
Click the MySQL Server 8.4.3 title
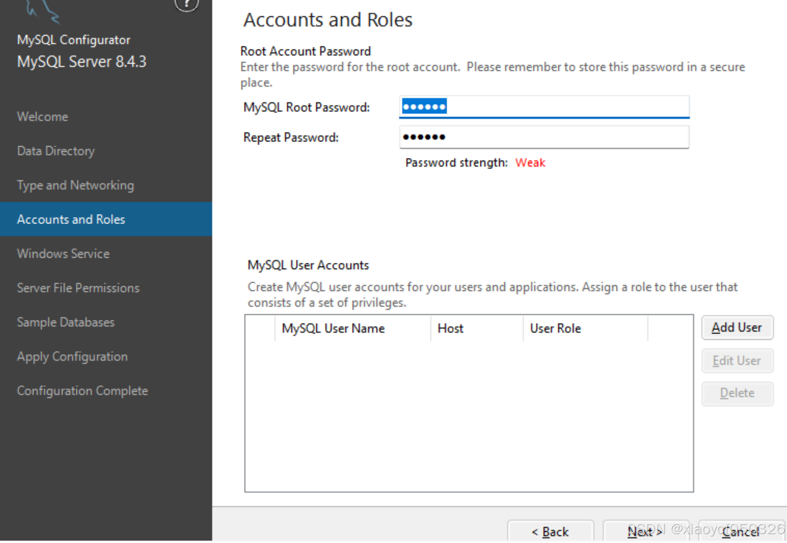point(82,61)
